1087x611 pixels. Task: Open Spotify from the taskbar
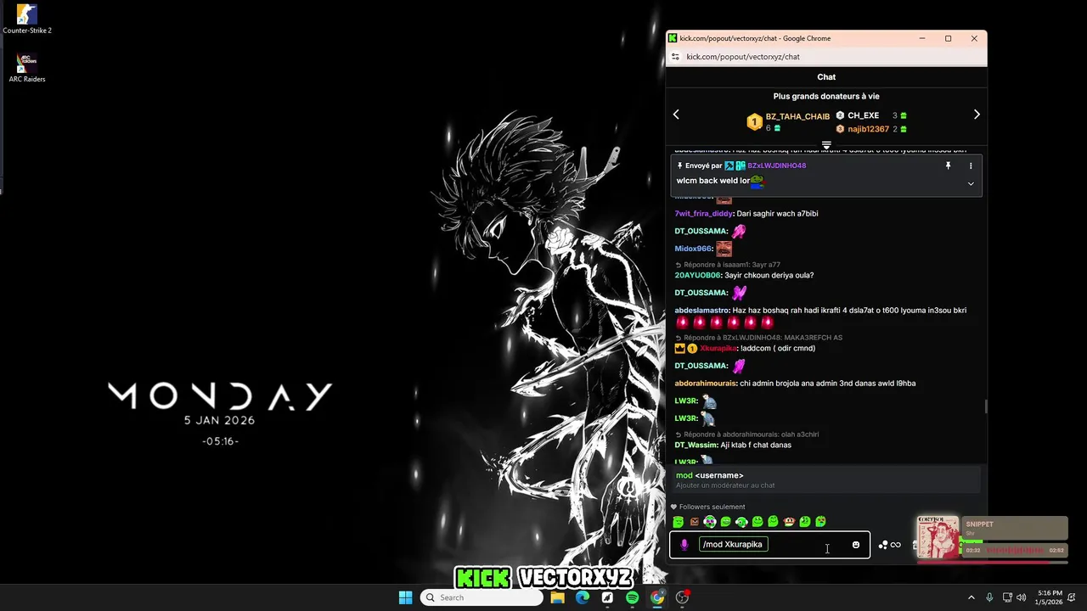click(x=633, y=597)
